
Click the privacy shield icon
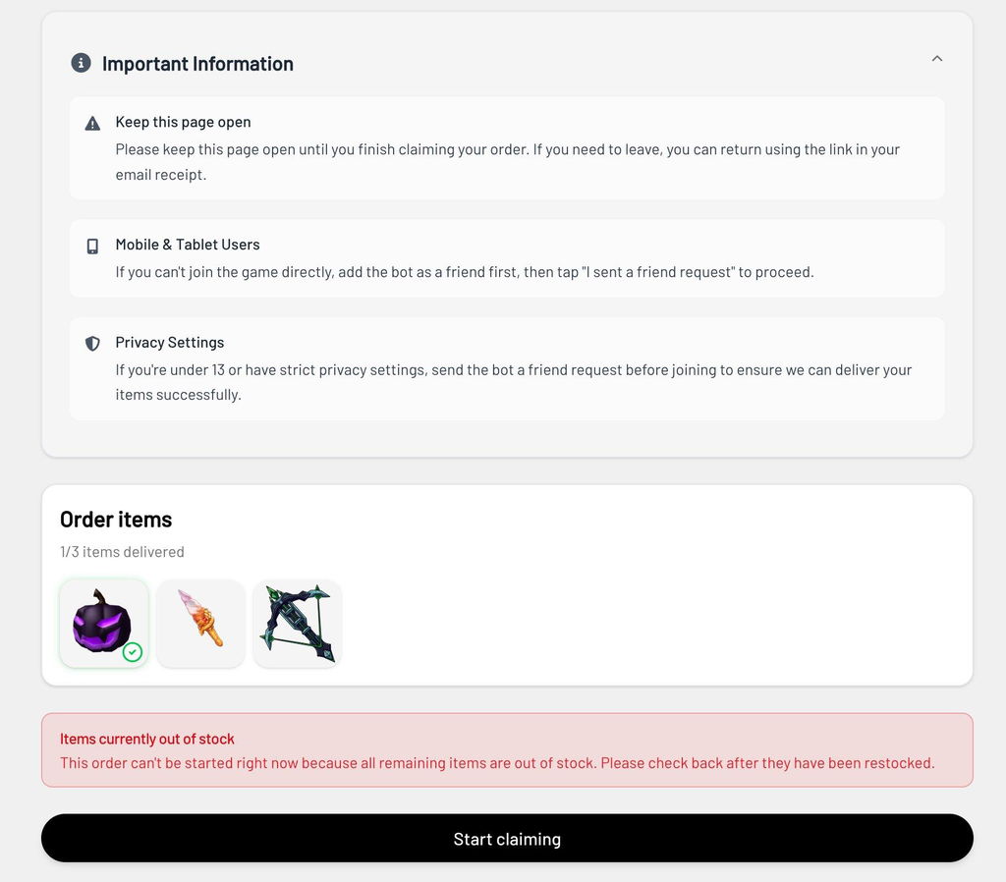[92, 344]
